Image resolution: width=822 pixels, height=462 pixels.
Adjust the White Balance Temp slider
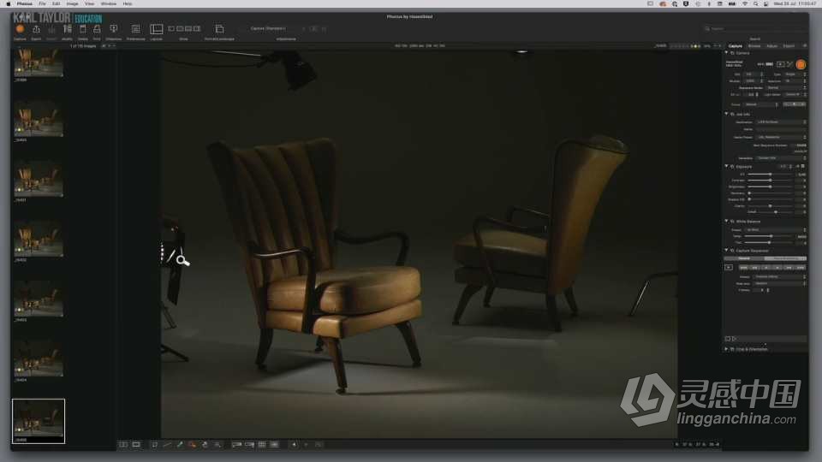[770, 236]
